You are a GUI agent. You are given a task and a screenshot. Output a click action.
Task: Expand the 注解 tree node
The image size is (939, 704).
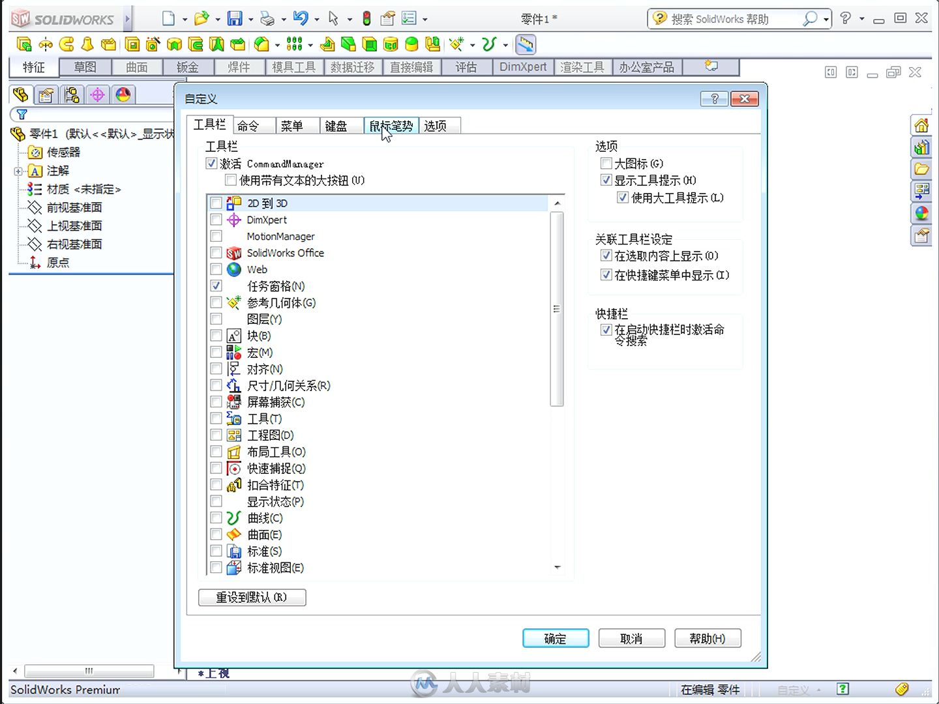tap(18, 171)
